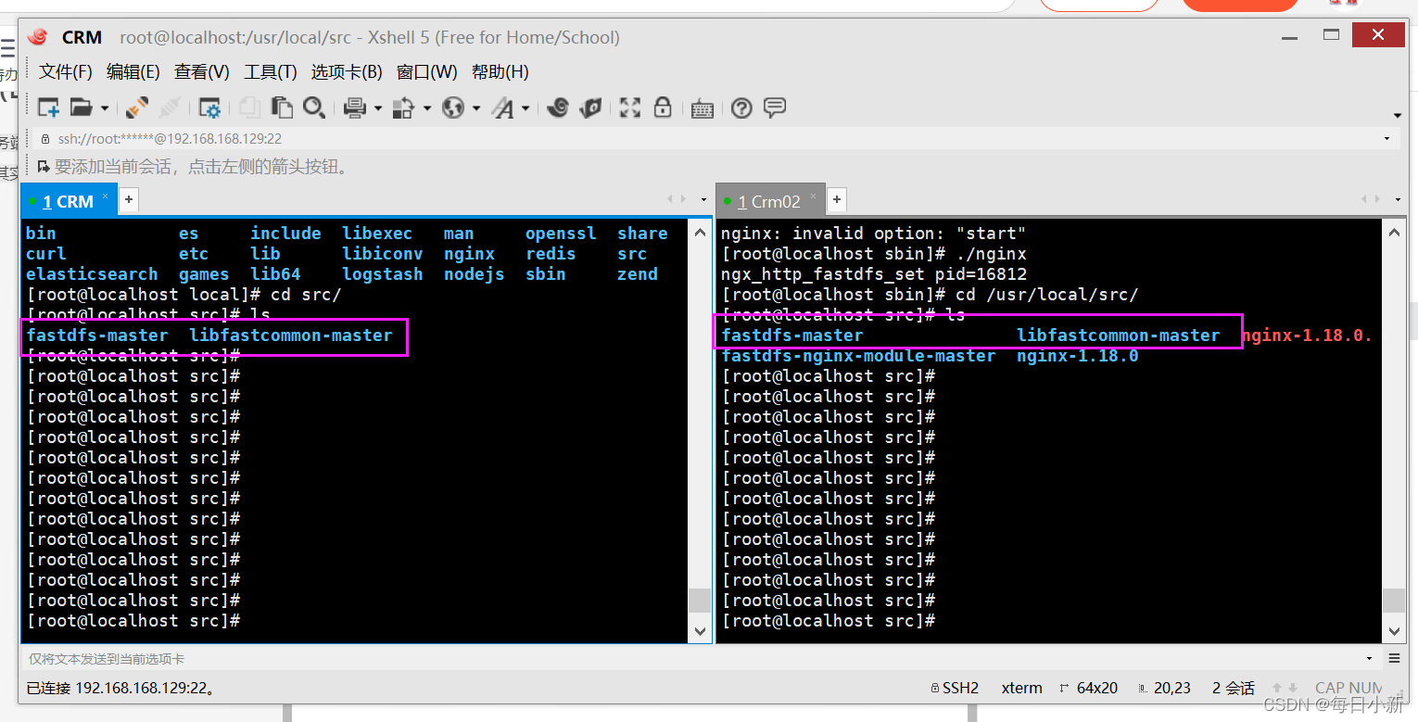Expand the compose bar dropdown arrow
Screen dimensions: 1418x722
tap(1370, 658)
